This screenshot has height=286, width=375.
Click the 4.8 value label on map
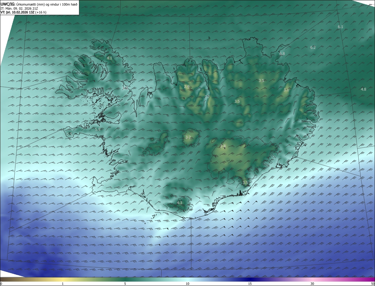[363, 89]
